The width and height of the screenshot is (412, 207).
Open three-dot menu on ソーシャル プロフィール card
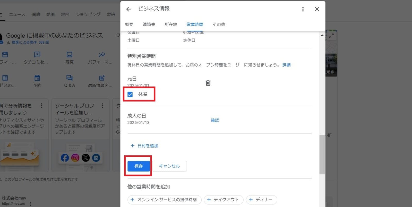[102, 106]
